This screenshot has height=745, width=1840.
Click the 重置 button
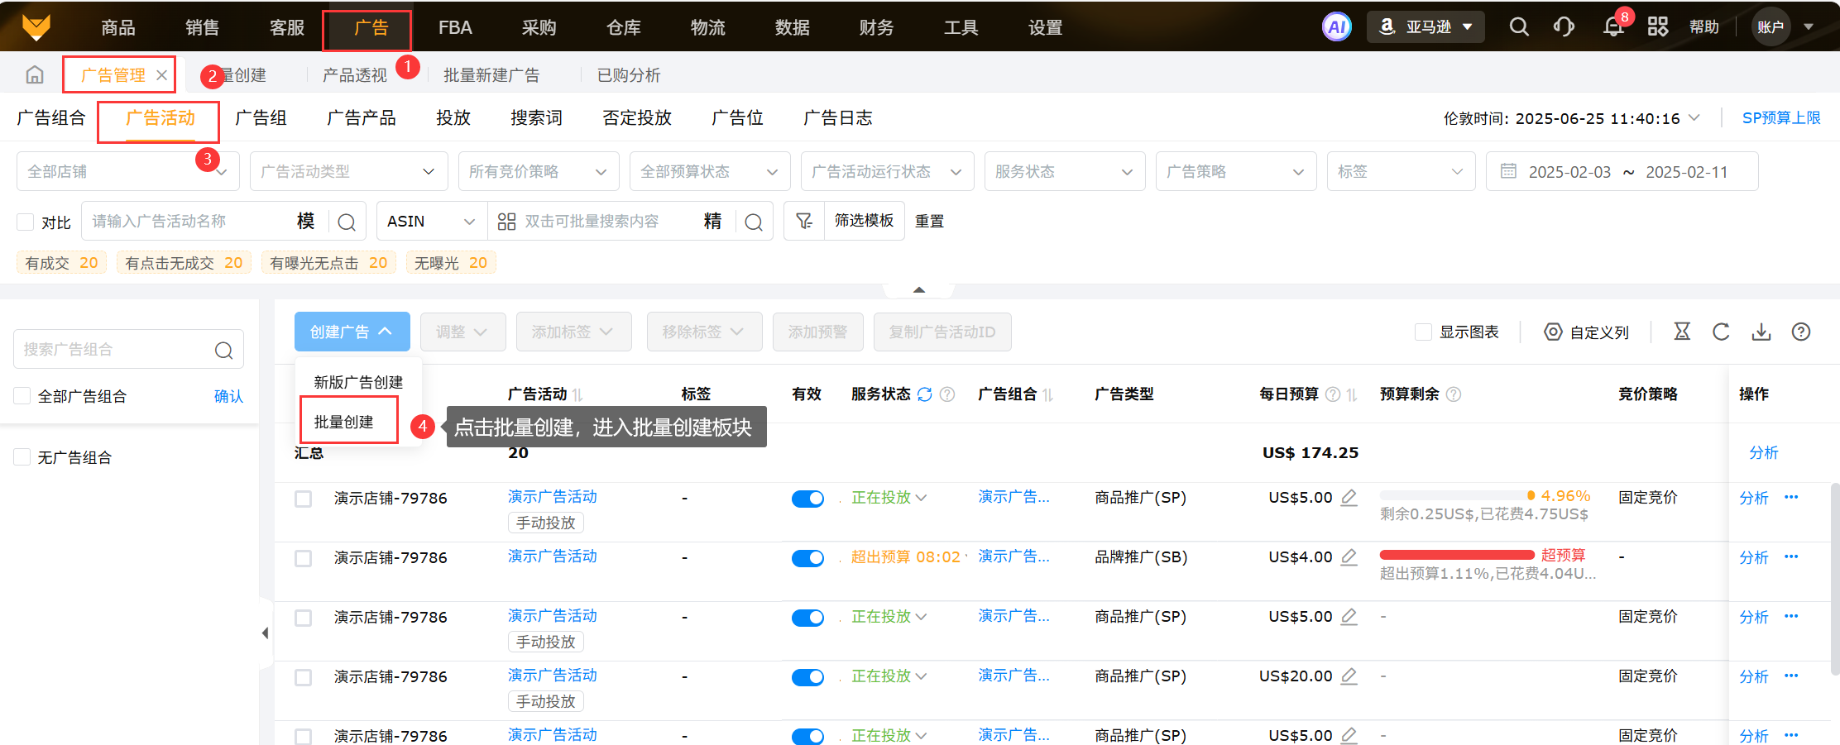click(x=929, y=222)
